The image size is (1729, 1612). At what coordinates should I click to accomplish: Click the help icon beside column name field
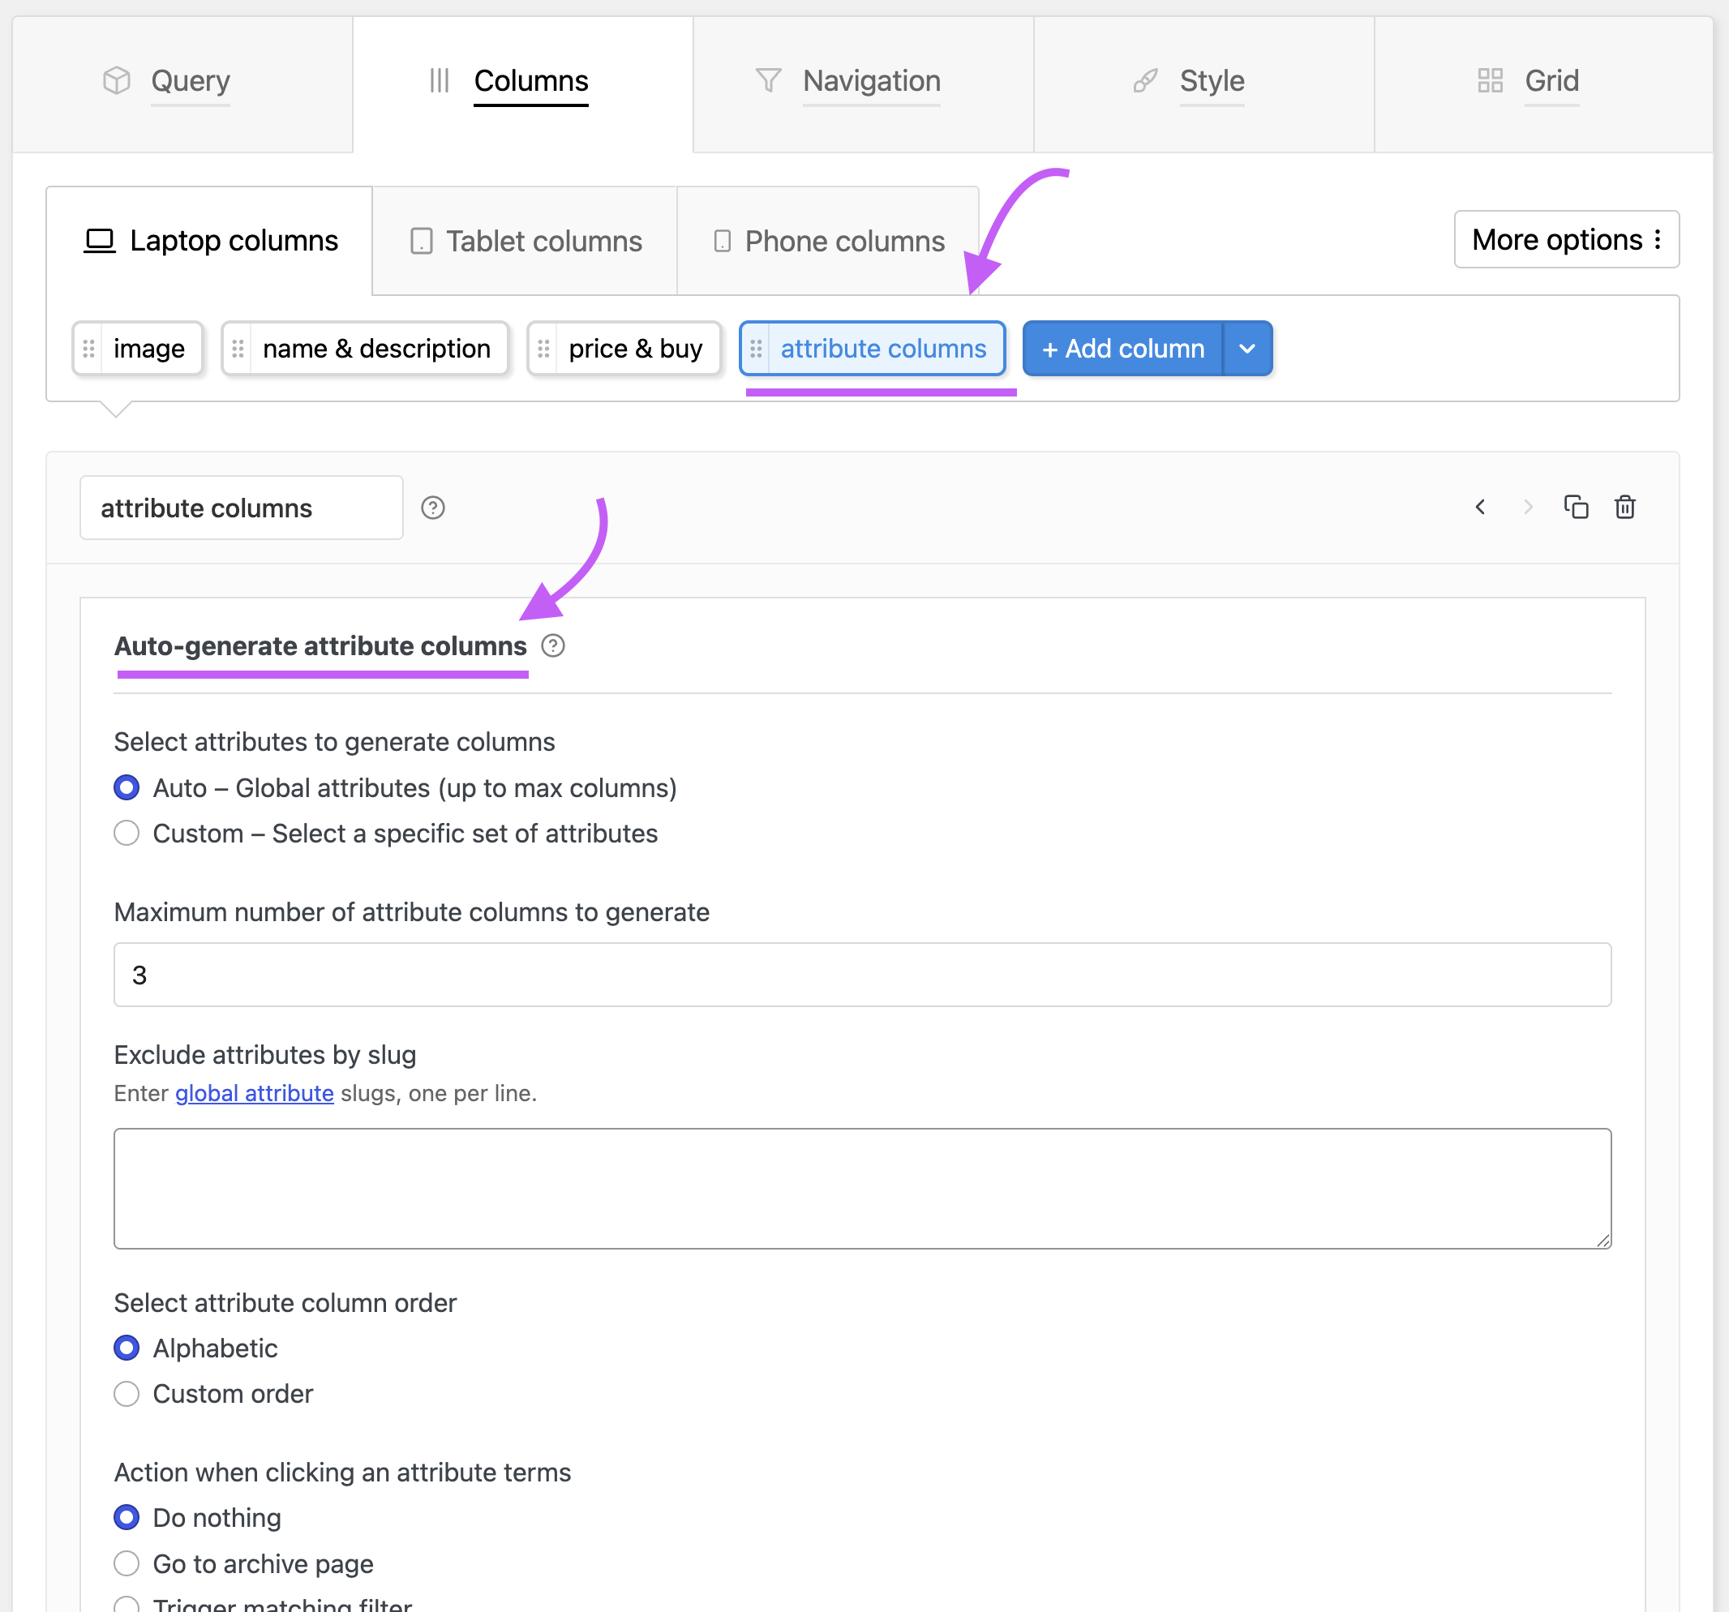tap(433, 508)
